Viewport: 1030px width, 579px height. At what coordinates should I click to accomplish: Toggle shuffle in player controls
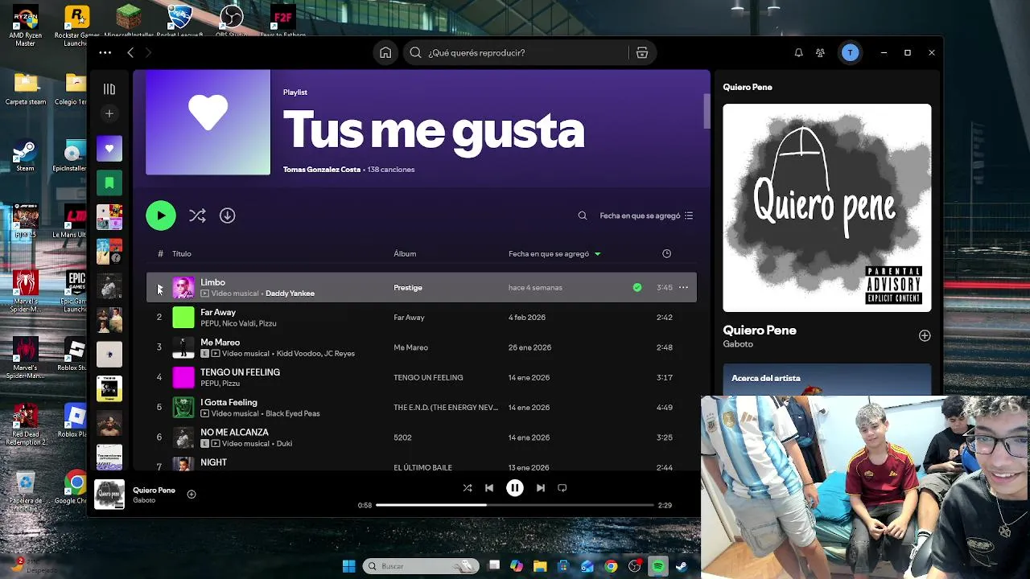tap(468, 488)
